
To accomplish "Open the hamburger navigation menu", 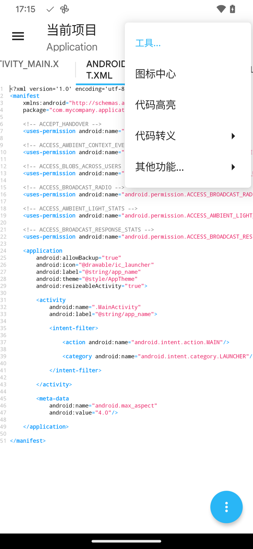I will pos(18,36).
